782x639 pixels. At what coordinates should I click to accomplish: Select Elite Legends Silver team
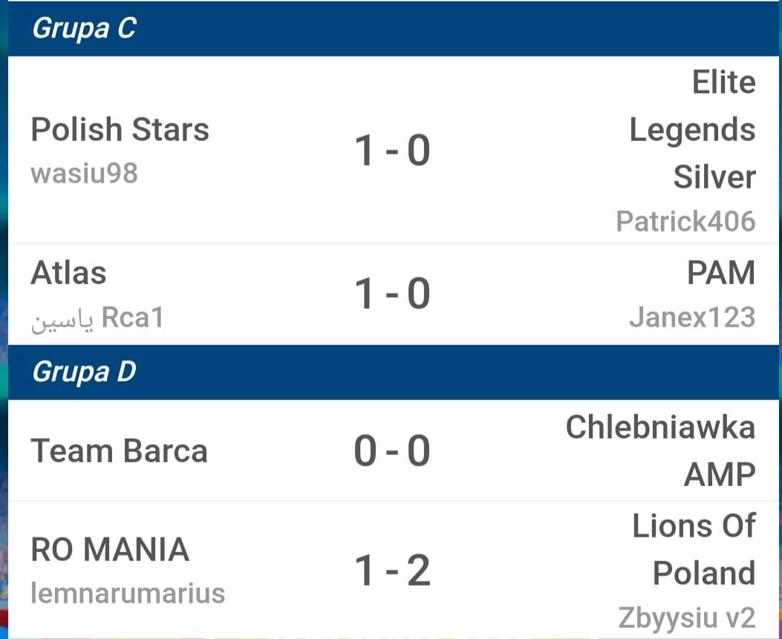[693, 130]
